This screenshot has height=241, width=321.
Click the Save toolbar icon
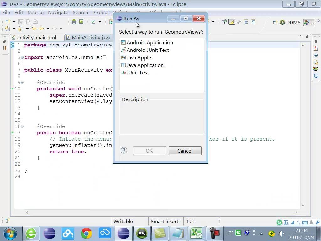(21, 22)
